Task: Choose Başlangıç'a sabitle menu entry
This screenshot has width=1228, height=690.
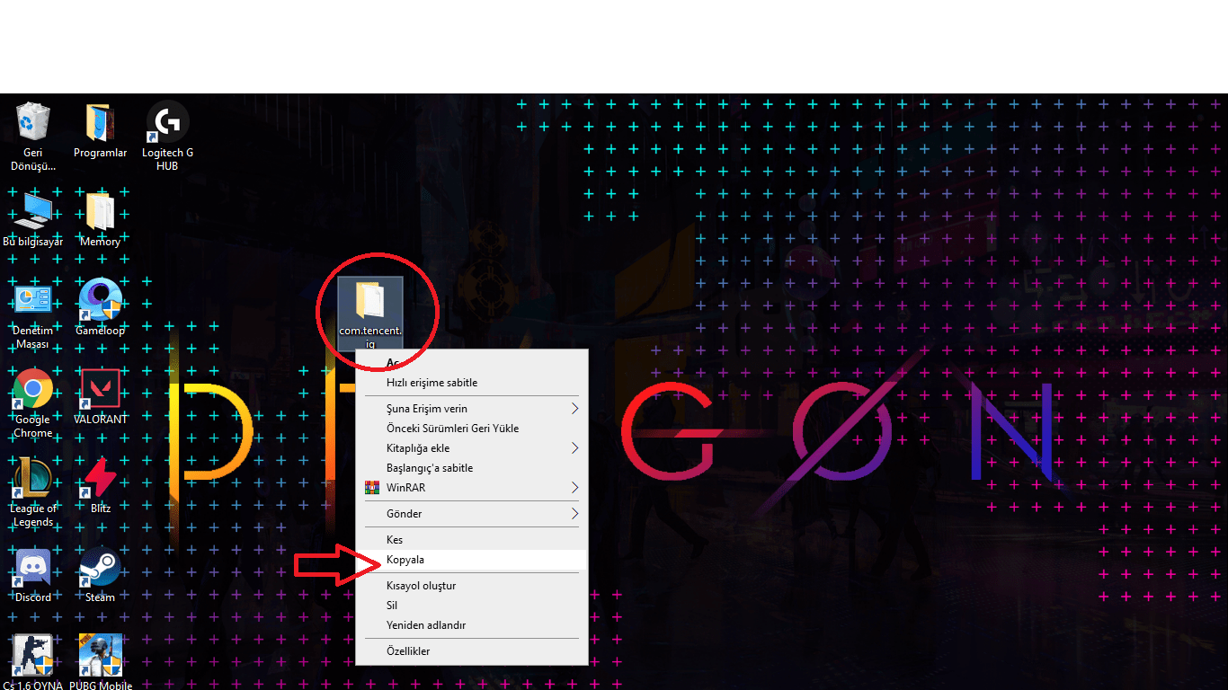Action: pos(472,468)
